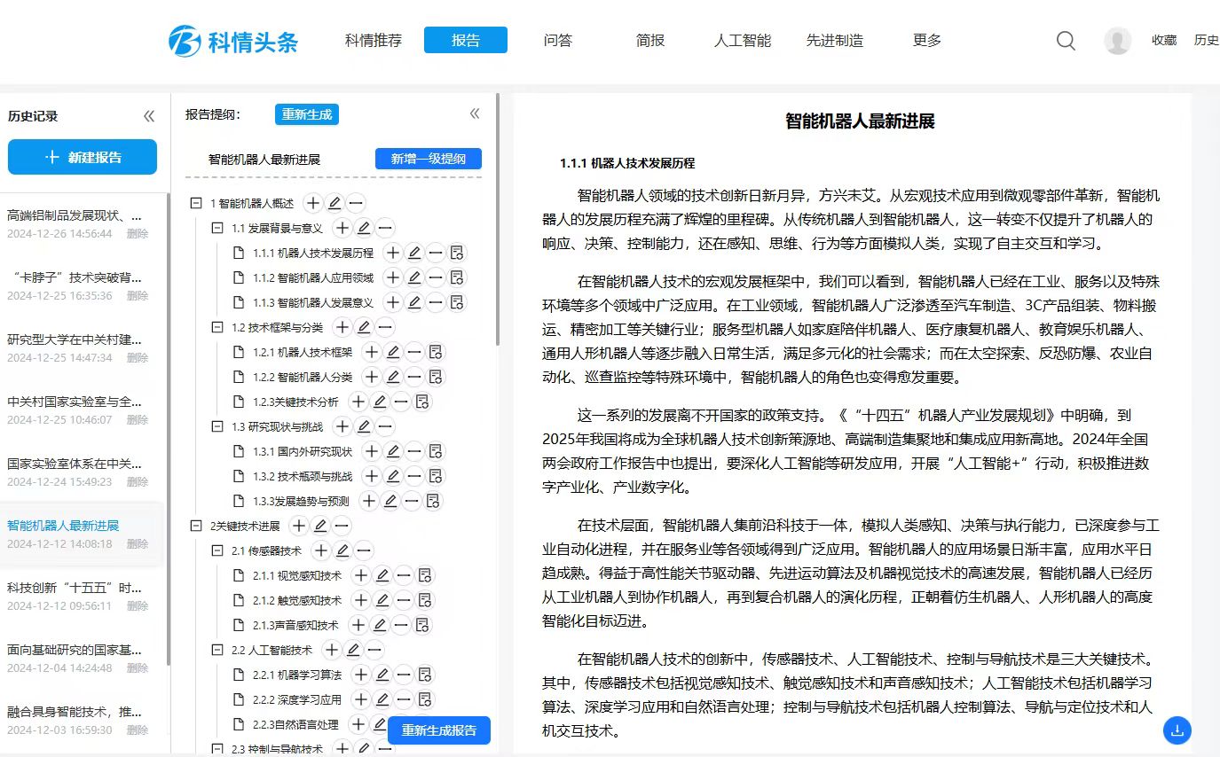Click the edit pencil for 1.1.1 机器人技术发展历程
This screenshot has width=1220, height=757.
(414, 253)
